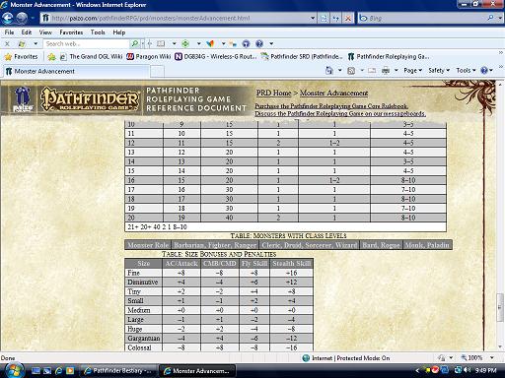
Task: Click the Print icon
Action: pos(386,70)
